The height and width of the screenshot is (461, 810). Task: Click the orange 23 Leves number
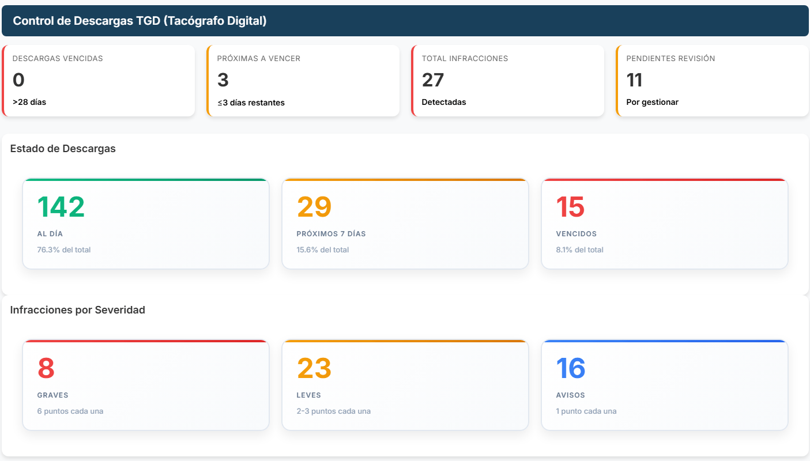pos(314,369)
